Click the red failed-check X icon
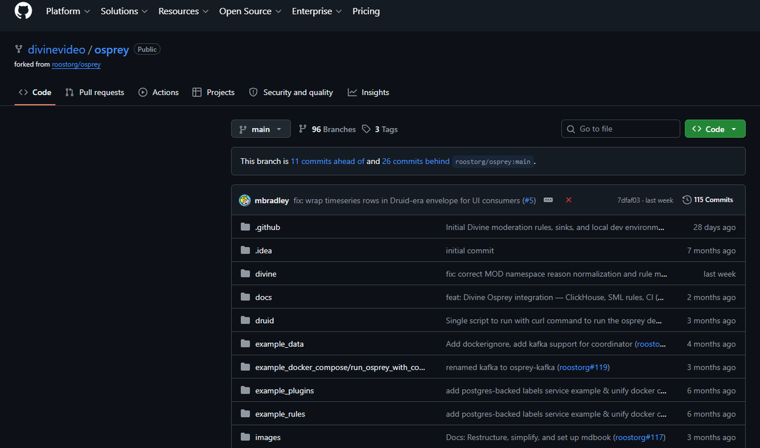The width and height of the screenshot is (760, 448). [569, 200]
